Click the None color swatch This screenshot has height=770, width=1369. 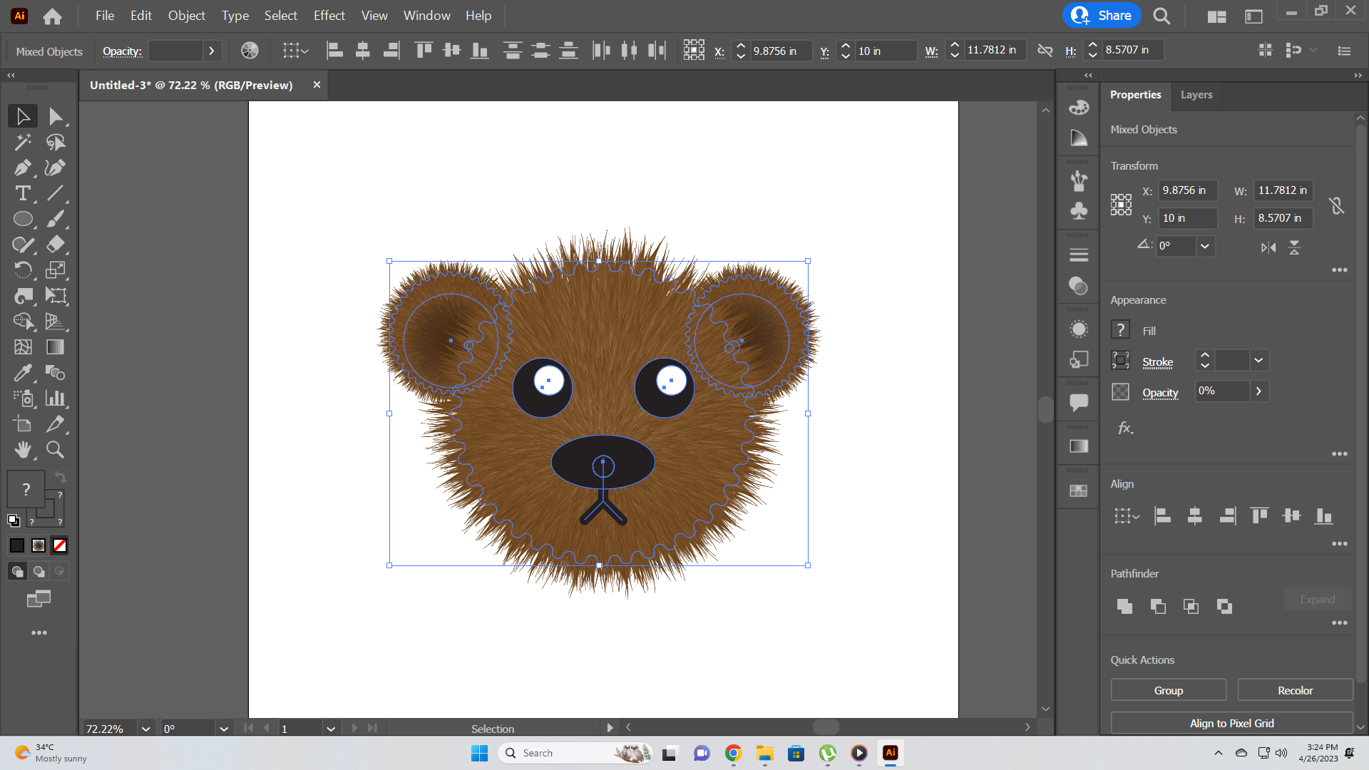coord(60,545)
